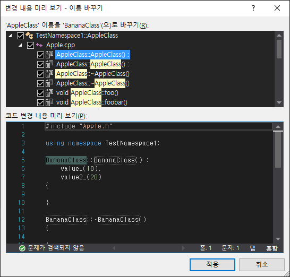
Task: Click the value2_(20) code line
Action: coord(81,177)
